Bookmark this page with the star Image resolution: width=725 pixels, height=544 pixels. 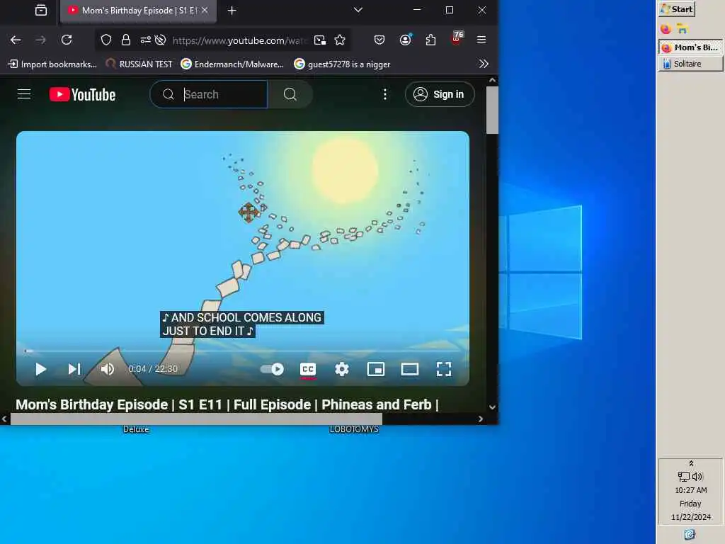pos(340,40)
